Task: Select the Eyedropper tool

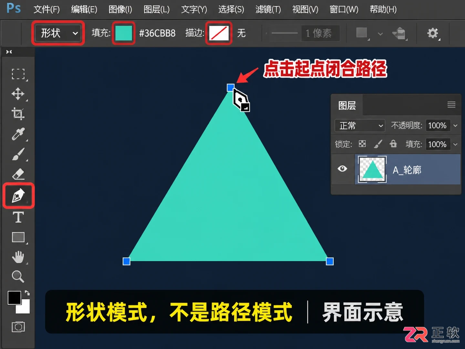Action: [18, 134]
